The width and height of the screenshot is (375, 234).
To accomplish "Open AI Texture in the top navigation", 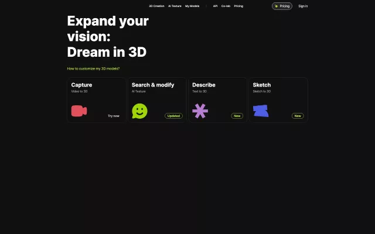I will tap(175, 6).
